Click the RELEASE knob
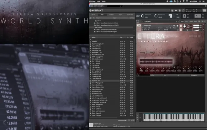Screen dimensions: 207x130 [174, 68]
